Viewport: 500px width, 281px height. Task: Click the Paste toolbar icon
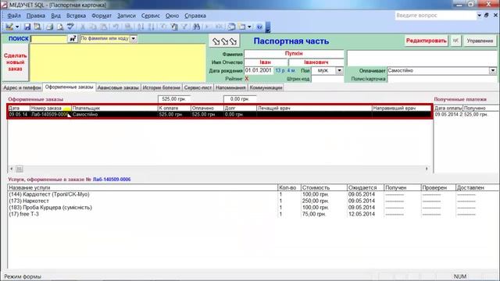(x=104, y=27)
